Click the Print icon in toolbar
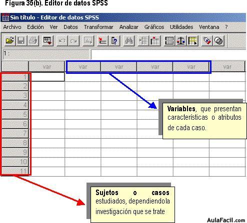Screen dimensions: 247x223 point(33,40)
